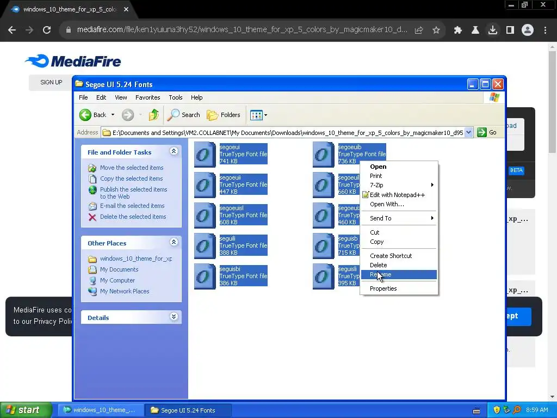
Task: Open My Network Places link
Action: (x=125, y=291)
